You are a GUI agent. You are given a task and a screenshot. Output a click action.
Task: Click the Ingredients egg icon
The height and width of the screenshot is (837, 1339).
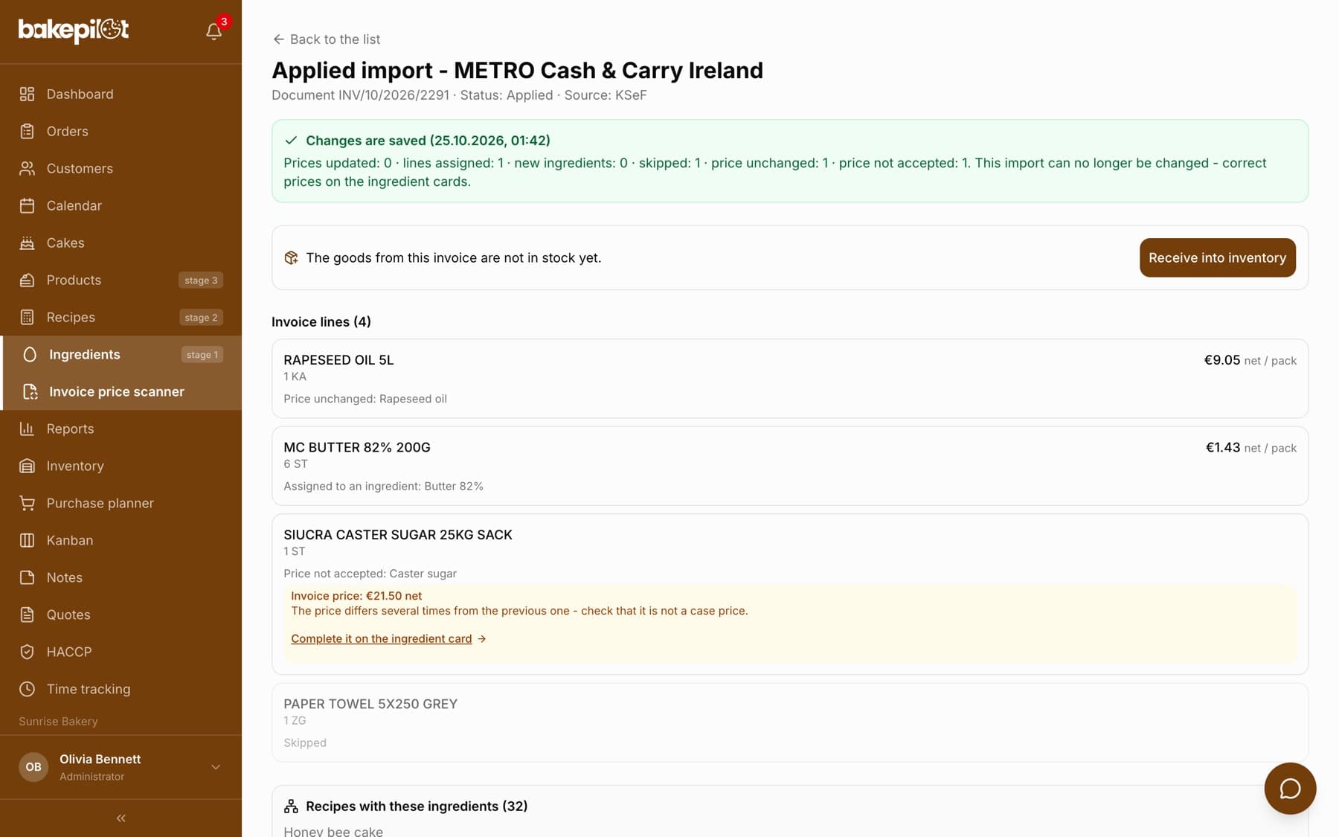pos(30,354)
